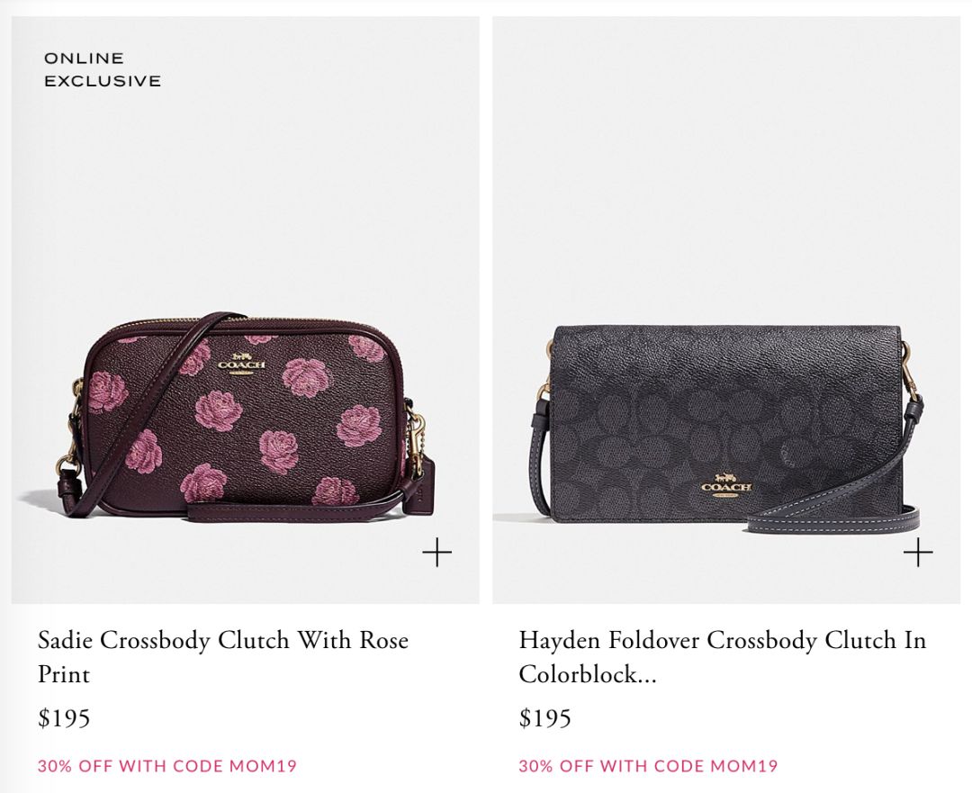Select the $195 price under Hayden clutch

(544, 718)
